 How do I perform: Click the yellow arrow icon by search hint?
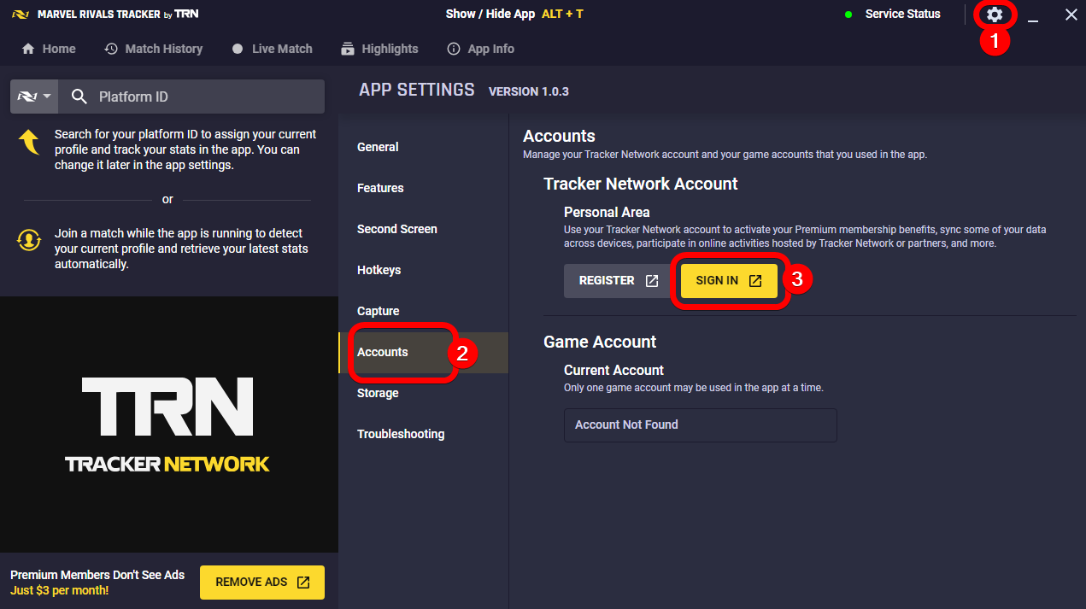29,142
